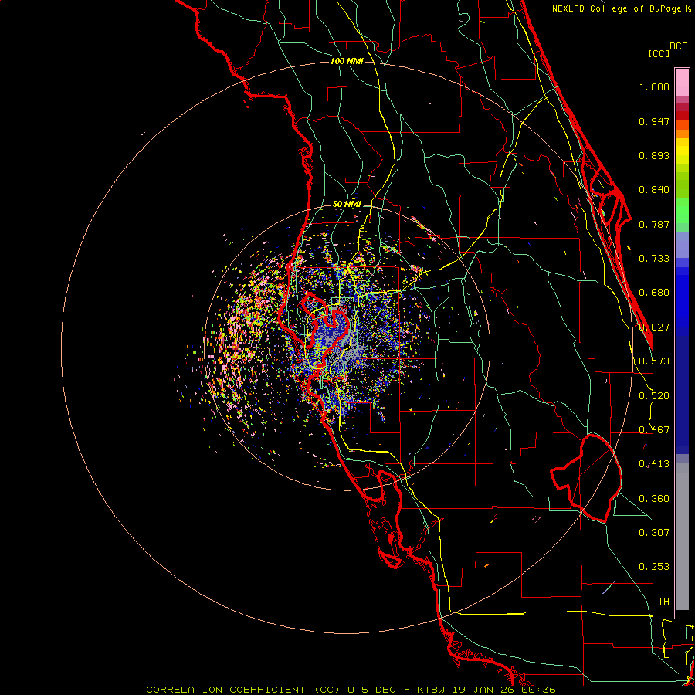Screen dimensions: 695x695
Task: Click the KTBW station identifier
Action: point(432,690)
